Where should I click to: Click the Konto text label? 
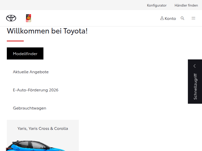(x=170, y=18)
